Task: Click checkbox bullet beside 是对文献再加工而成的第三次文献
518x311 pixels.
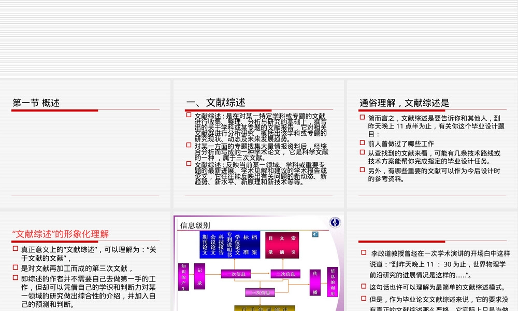Action: pos(16,267)
